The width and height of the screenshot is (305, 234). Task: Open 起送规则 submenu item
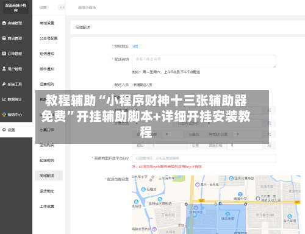coord(47,160)
